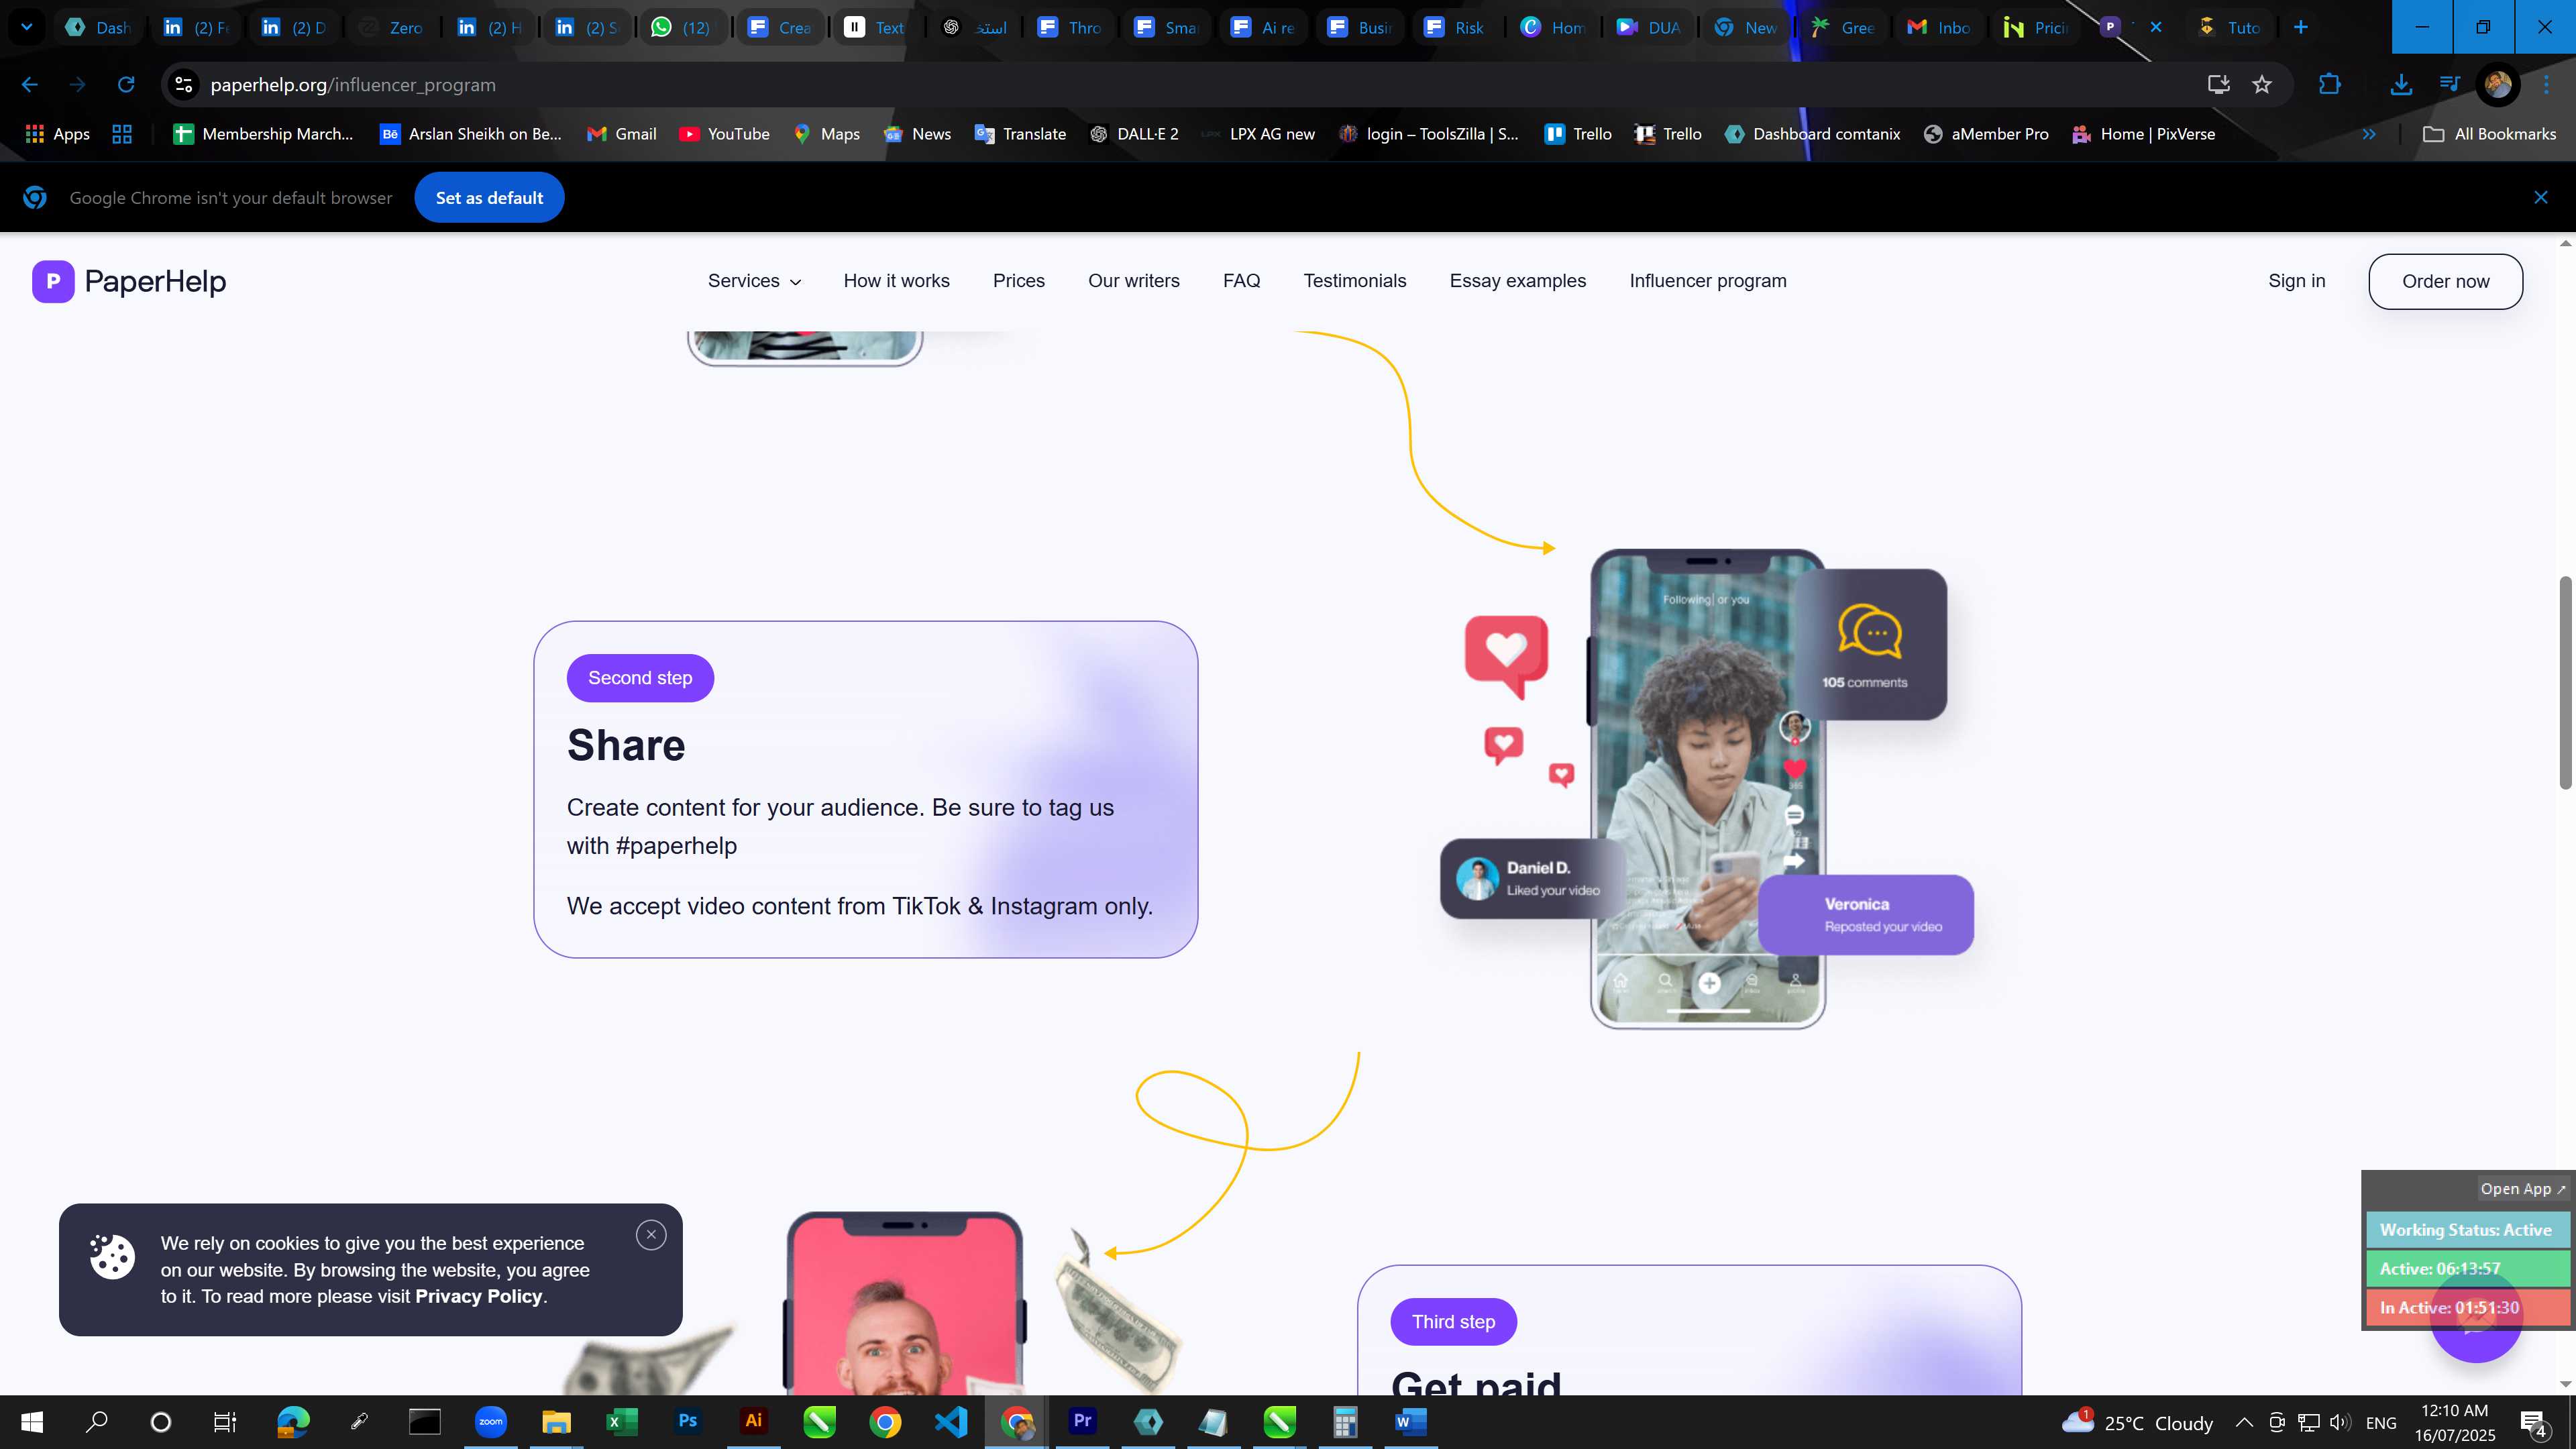Open Task View on taskbar

[x=225, y=1422]
